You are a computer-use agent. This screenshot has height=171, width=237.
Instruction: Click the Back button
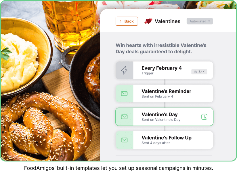point(127,21)
